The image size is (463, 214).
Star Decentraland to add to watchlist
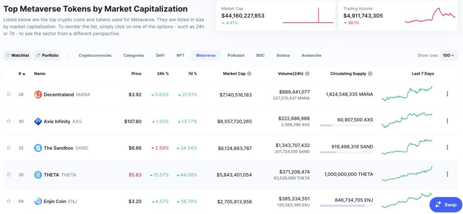click(9, 95)
